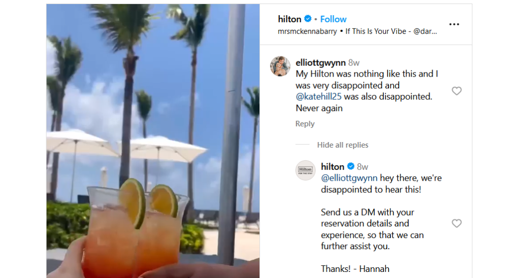This screenshot has height=278, width=520.
Task: Open the three-dot more options menu
Action: pyautogui.click(x=454, y=24)
